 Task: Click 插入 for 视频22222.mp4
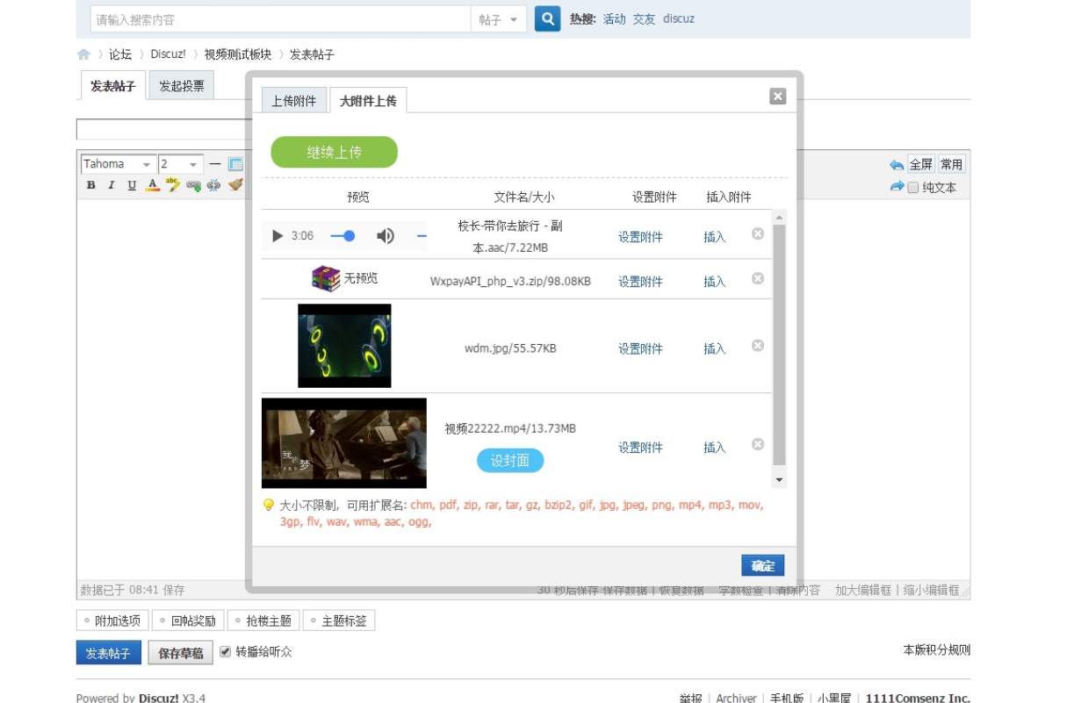point(715,448)
